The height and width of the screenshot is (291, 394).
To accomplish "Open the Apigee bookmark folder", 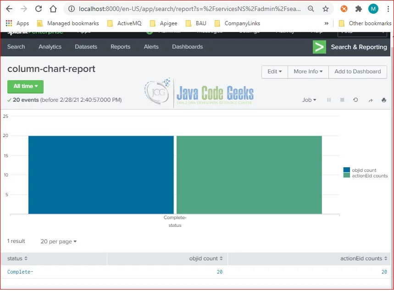I will click(164, 23).
